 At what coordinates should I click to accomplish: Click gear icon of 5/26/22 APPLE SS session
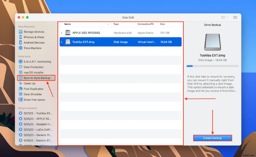(x=20, y=119)
